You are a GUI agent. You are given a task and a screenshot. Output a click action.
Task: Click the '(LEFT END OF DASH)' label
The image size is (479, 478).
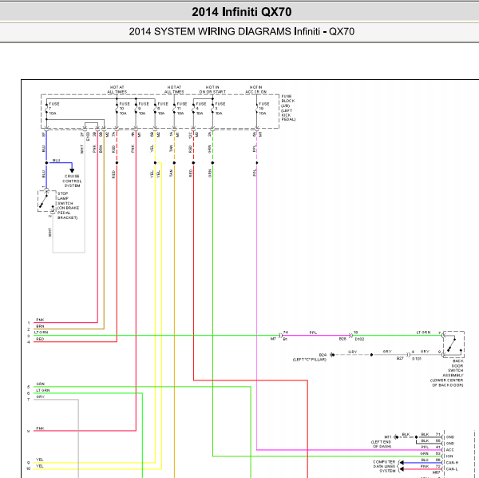pyautogui.click(x=381, y=444)
